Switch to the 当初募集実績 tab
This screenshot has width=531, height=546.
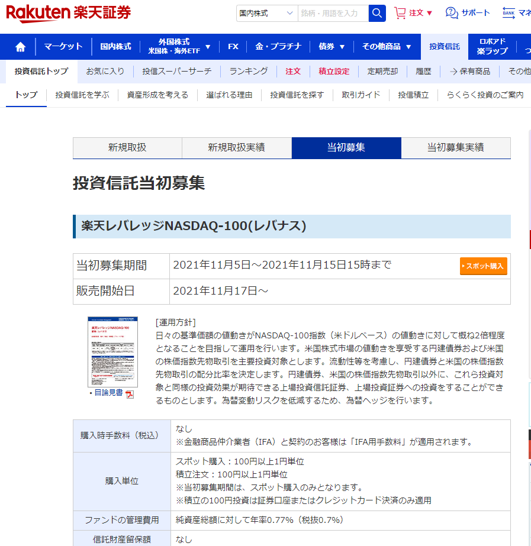(456, 148)
